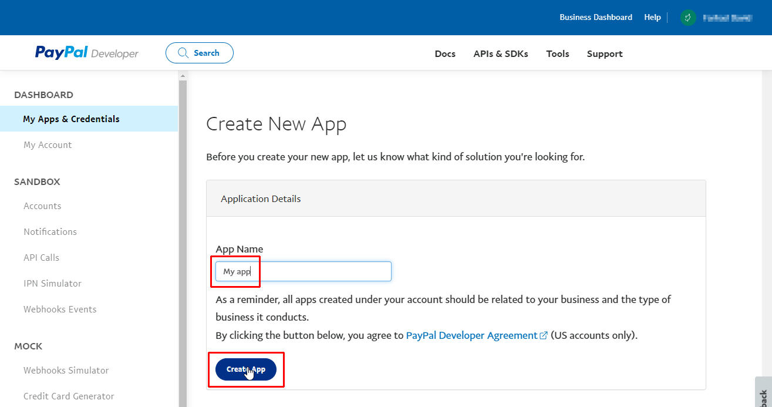Click the sidebar scrollbar up arrow
Image resolution: width=772 pixels, height=407 pixels.
(183, 76)
